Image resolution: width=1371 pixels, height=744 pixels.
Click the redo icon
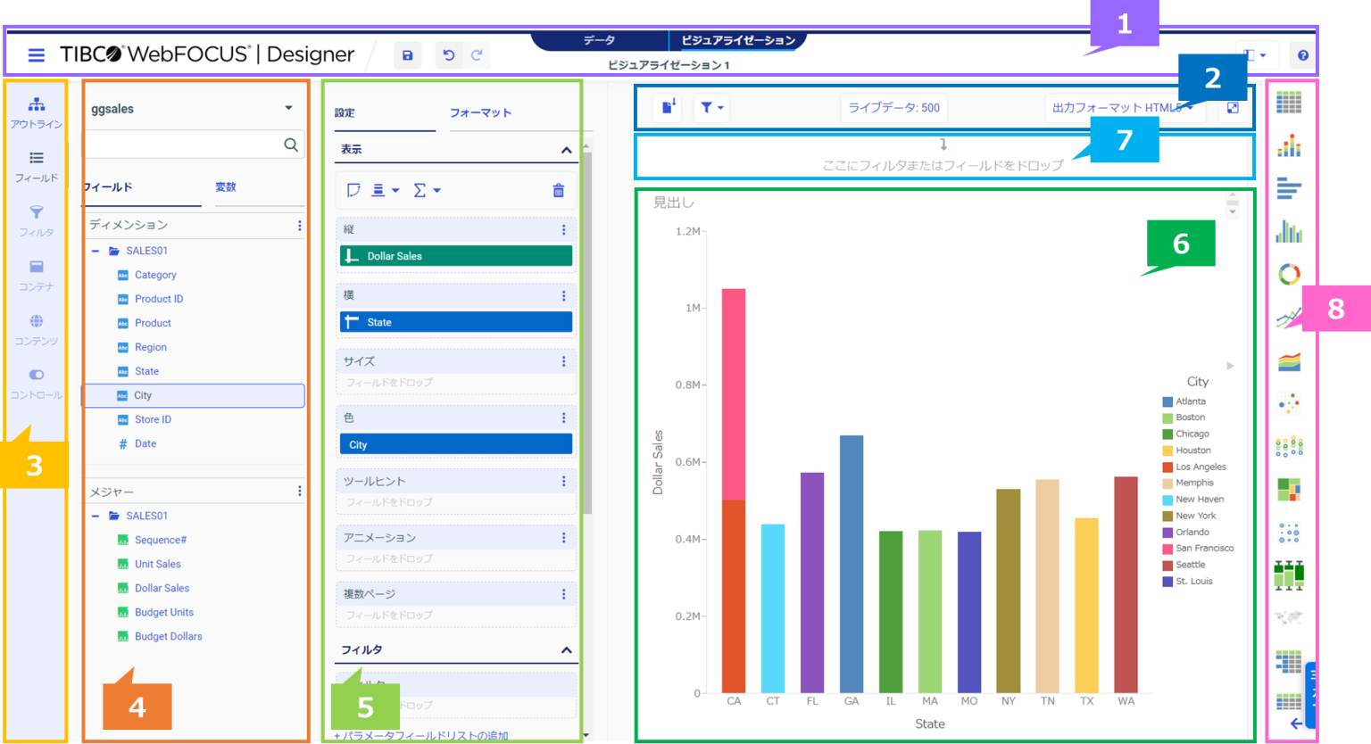pos(477,54)
